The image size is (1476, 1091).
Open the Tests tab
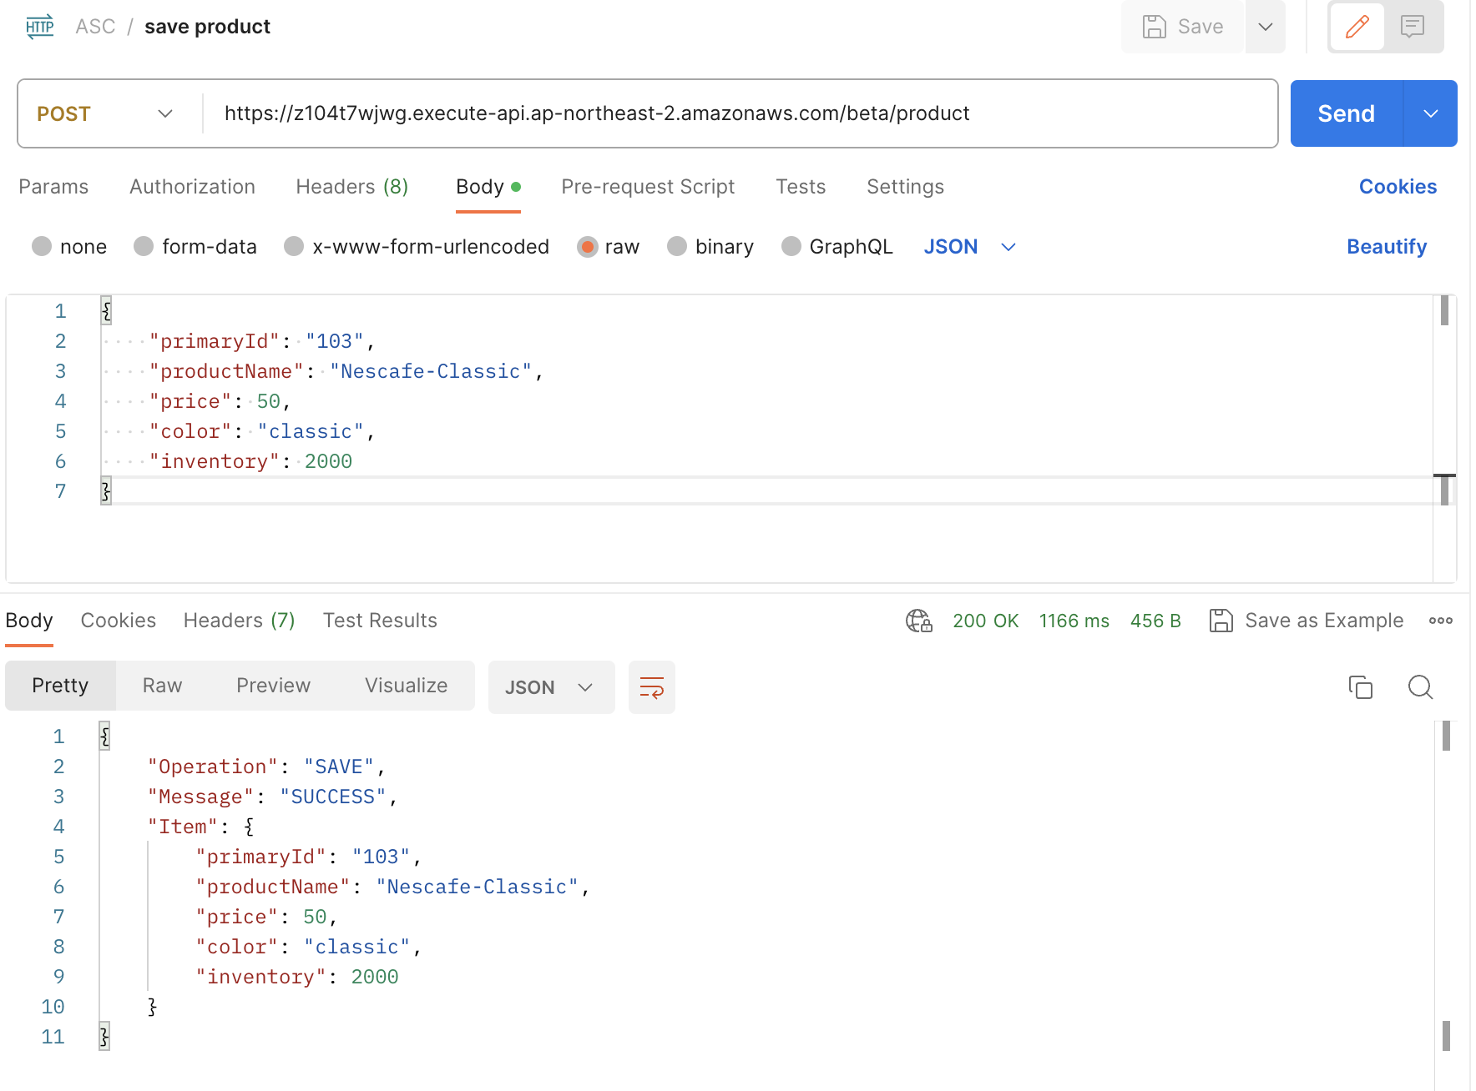click(x=801, y=187)
